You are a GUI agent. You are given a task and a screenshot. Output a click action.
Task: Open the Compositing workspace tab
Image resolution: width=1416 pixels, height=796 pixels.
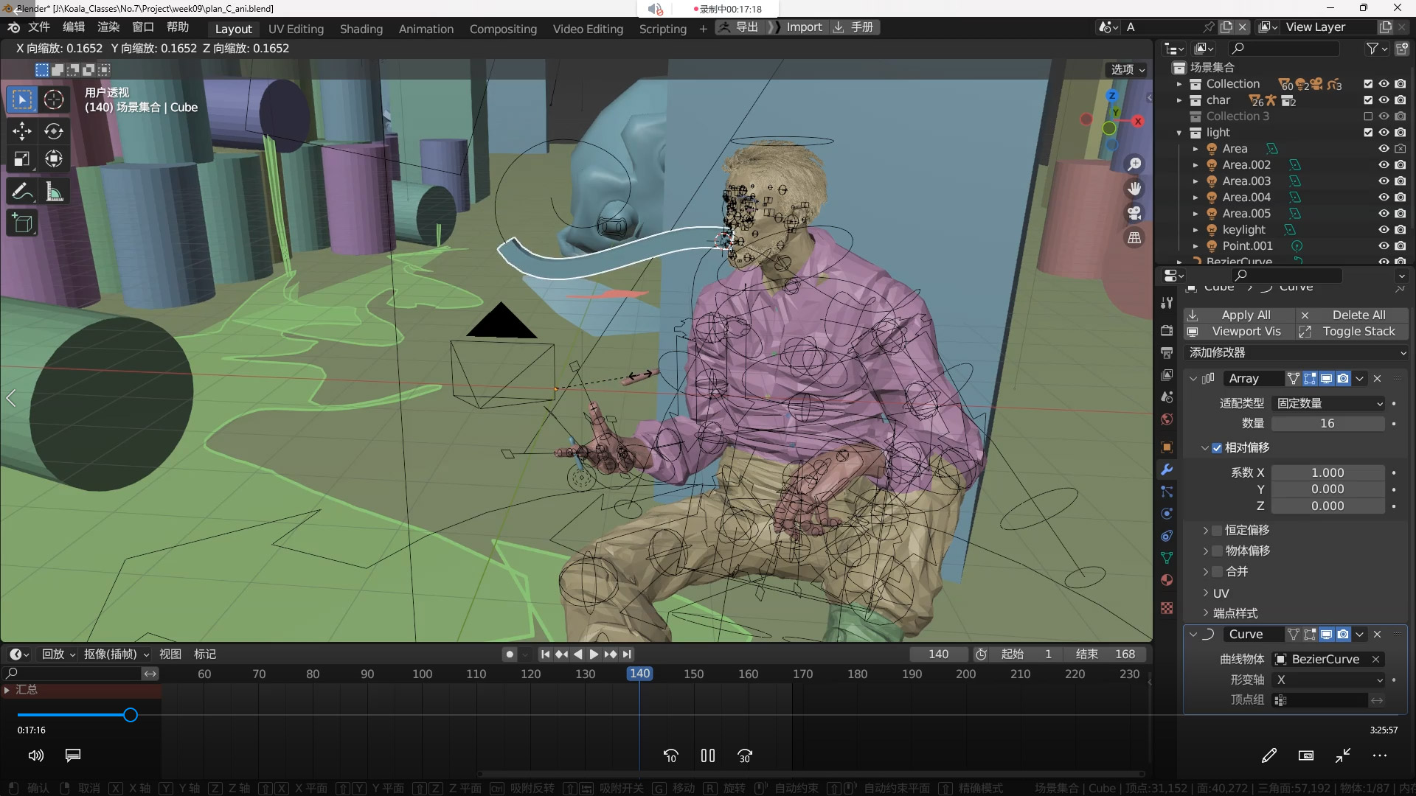502,27
